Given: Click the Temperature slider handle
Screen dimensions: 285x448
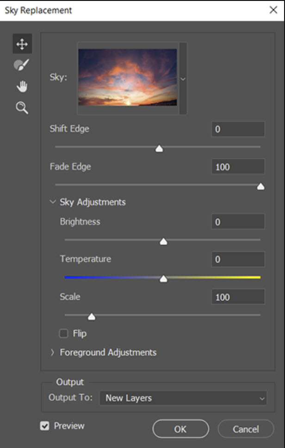Looking at the screenshot, I should [163, 279].
